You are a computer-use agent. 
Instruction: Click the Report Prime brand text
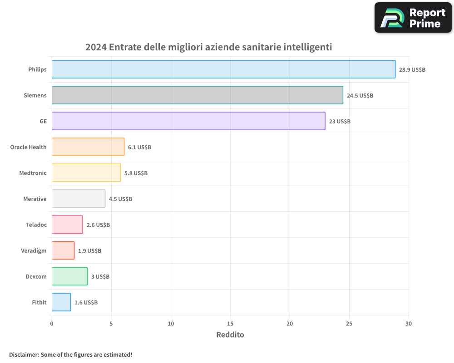(427, 18)
